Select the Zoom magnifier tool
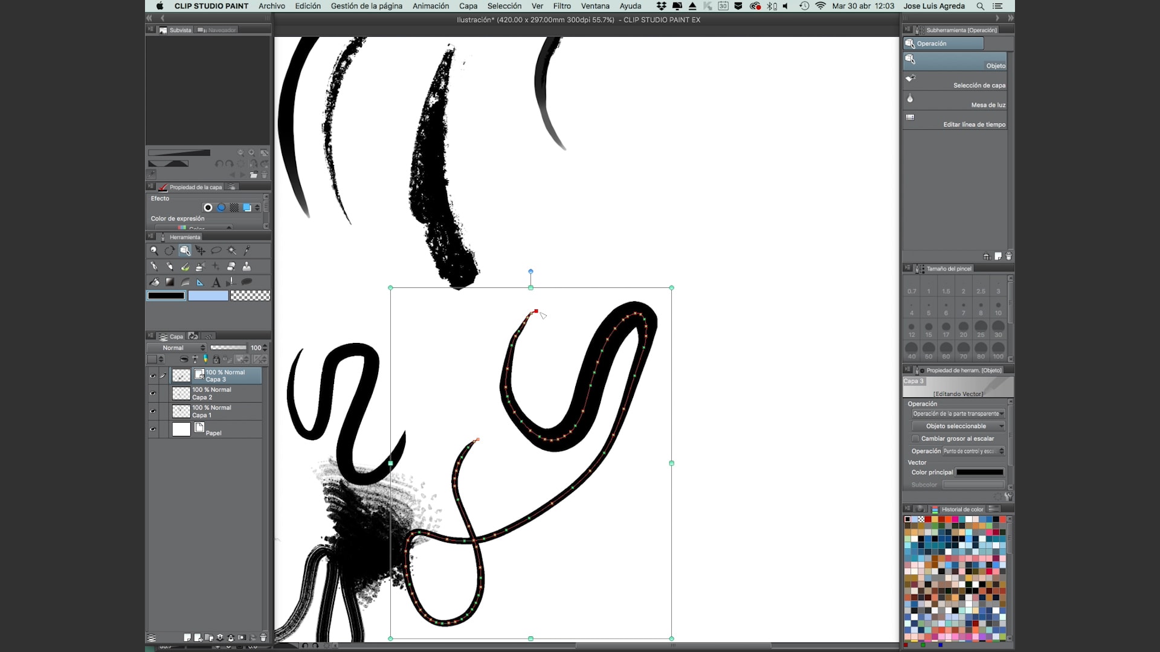Screen dimensions: 1160x652 click(154, 251)
